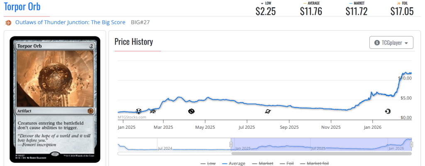Image resolution: width=425 pixels, height=166 pixels.
Task: Click the swirl set marker near April 2025
Action: (x=191, y=111)
